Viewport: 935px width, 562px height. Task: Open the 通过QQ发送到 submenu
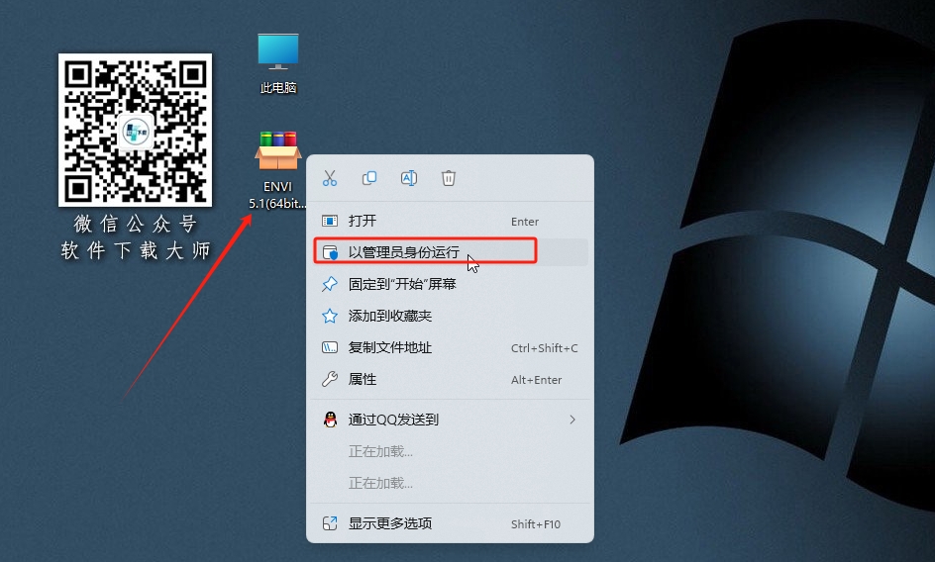(x=451, y=420)
